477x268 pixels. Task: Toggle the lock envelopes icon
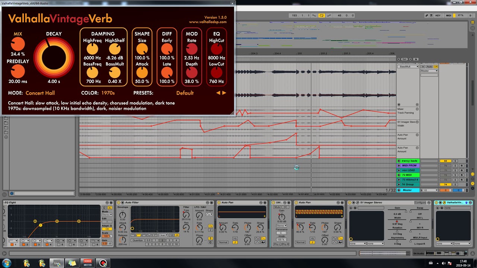click(416, 59)
